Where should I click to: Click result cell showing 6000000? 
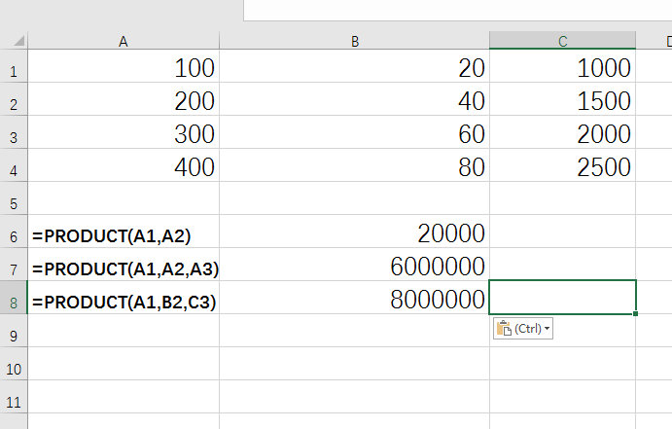pyautogui.click(x=354, y=265)
